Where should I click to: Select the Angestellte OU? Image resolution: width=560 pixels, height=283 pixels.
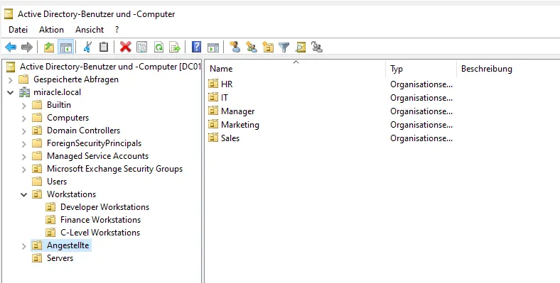pos(68,245)
